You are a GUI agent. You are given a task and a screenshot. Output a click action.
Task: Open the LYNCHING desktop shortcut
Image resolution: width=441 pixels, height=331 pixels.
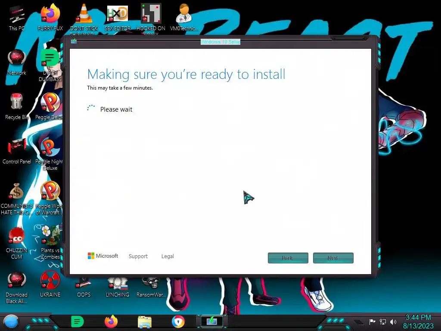point(118,287)
